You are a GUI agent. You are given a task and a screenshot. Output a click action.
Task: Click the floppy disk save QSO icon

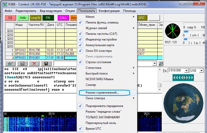coord(46,63)
